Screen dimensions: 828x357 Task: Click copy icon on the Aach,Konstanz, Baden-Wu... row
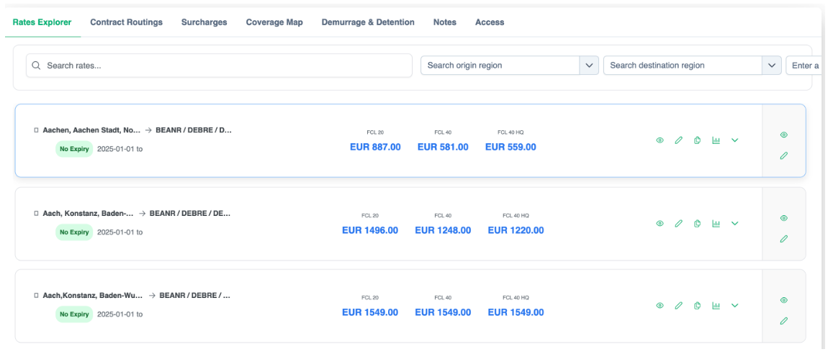[x=697, y=306]
